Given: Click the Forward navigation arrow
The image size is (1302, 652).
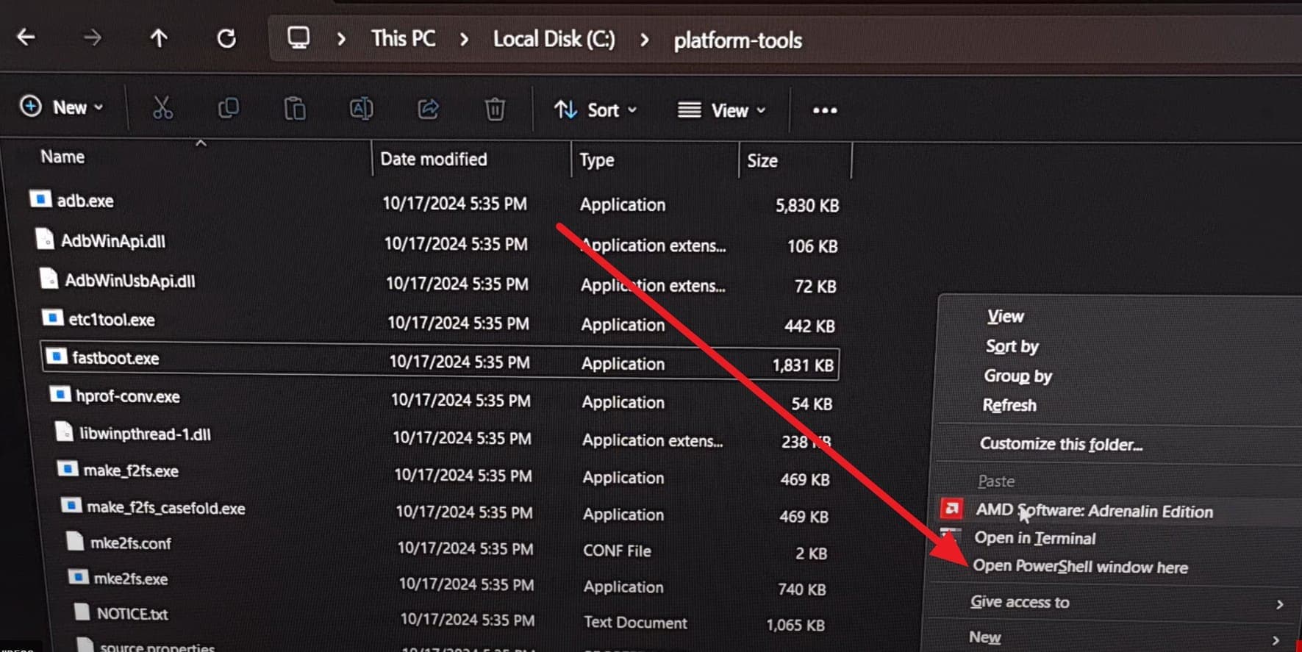Looking at the screenshot, I should [x=93, y=37].
